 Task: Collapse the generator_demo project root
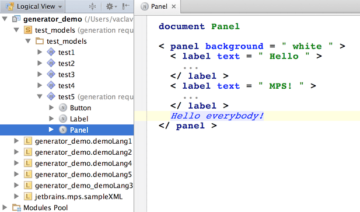point(5,19)
